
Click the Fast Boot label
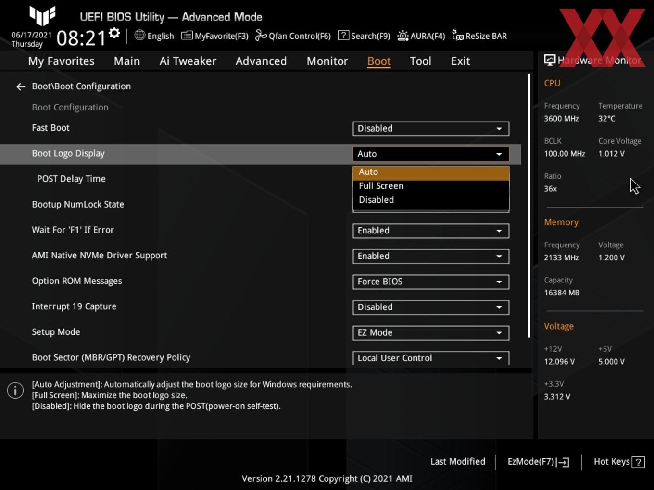coord(50,128)
